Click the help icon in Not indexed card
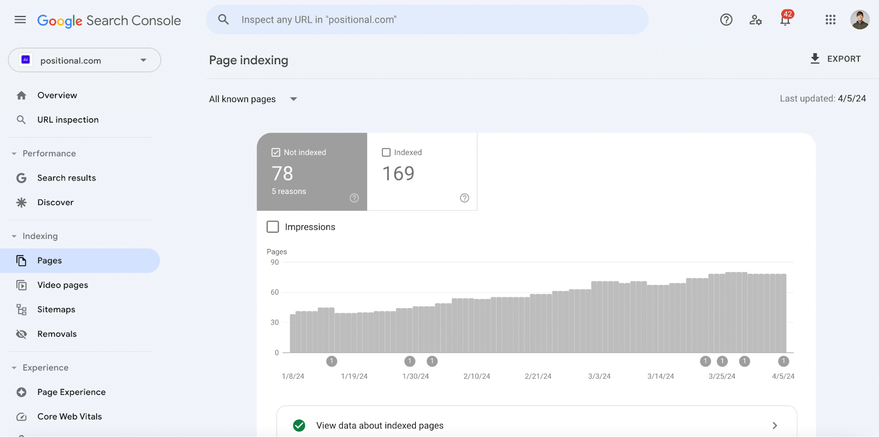This screenshot has height=437, width=879. pyautogui.click(x=354, y=198)
